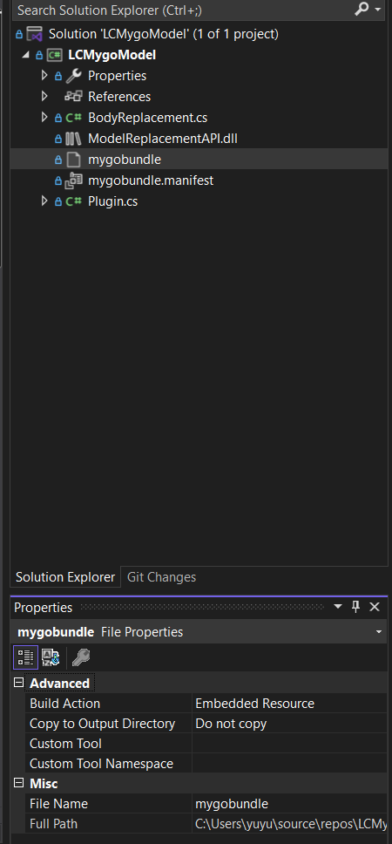Select BodyReplacement.cs file
Screen dimensions: 392x844
pyautogui.click(x=148, y=118)
